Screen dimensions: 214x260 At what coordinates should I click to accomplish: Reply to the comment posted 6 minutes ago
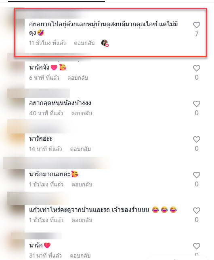coord(78,78)
